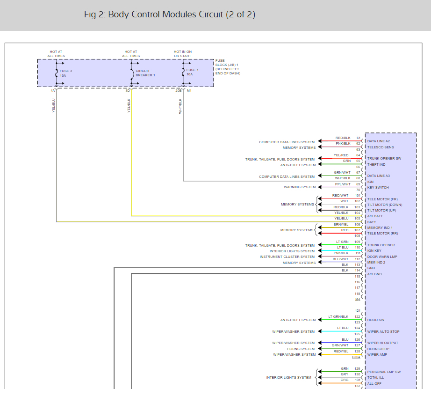Click the arrow by Instrument Cluster System
The height and width of the screenshot is (396, 431).
click(320, 257)
